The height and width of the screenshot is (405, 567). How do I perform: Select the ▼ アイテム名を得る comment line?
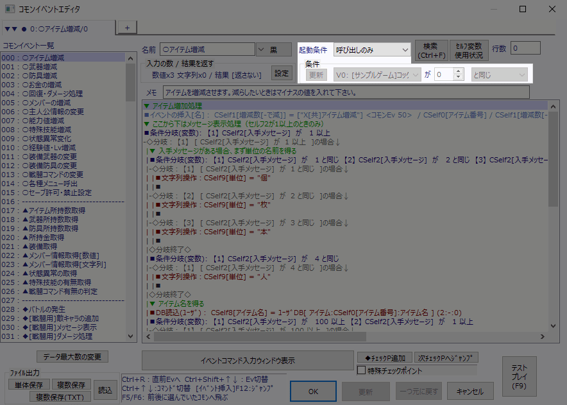[x=346, y=304]
